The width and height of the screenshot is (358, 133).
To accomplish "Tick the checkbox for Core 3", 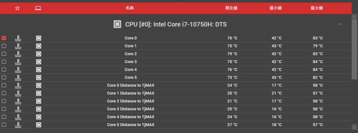I will click(3, 62).
